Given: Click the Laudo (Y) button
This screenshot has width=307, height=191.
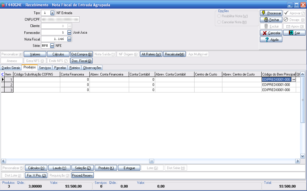Looking at the screenshot, I should coord(59,168).
